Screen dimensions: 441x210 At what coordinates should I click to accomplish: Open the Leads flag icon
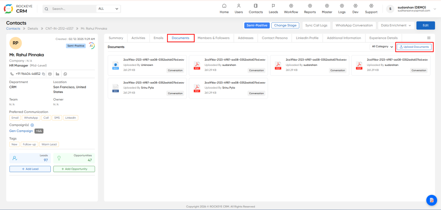273,6
